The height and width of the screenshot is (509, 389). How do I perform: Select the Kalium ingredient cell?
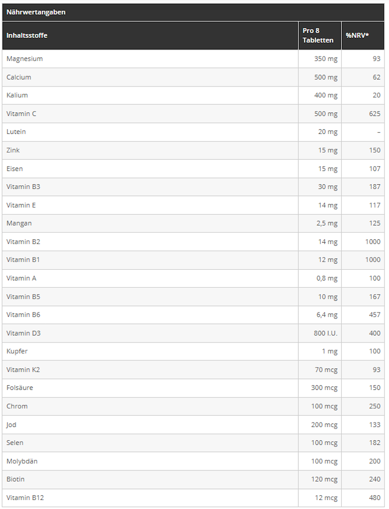coord(17,96)
